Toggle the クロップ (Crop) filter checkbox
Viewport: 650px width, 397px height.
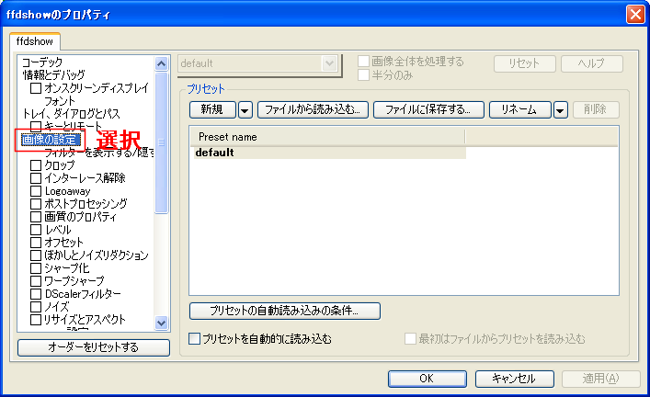[x=36, y=165]
